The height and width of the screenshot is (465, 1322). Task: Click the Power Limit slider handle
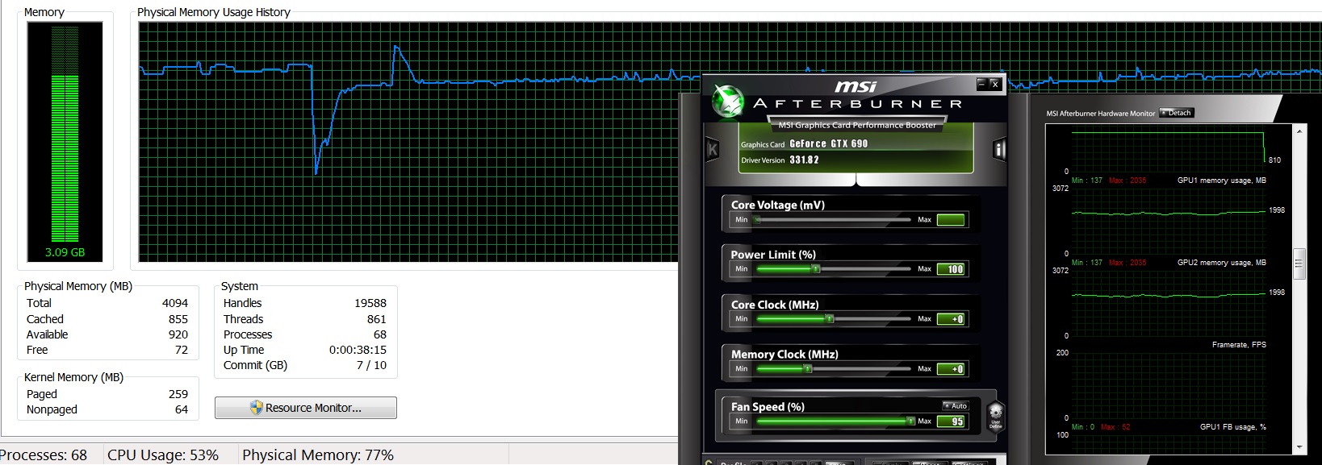point(816,269)
